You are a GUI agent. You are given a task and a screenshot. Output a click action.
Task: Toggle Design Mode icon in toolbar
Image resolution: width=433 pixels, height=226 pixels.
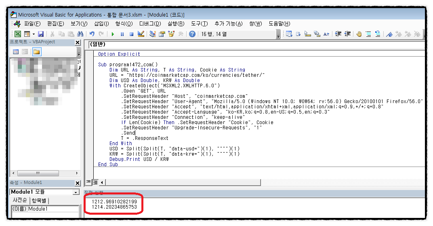(141, 34)
